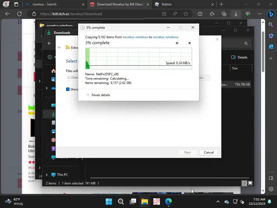This screenshot has height=208, width=277.
Task: View site information lock icon
Action: (x=34, y=14)
